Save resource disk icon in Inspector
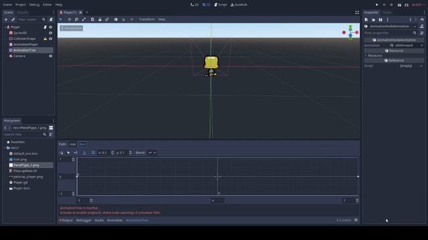The height and width of the screenshot is (240, 428). point(381,19)
